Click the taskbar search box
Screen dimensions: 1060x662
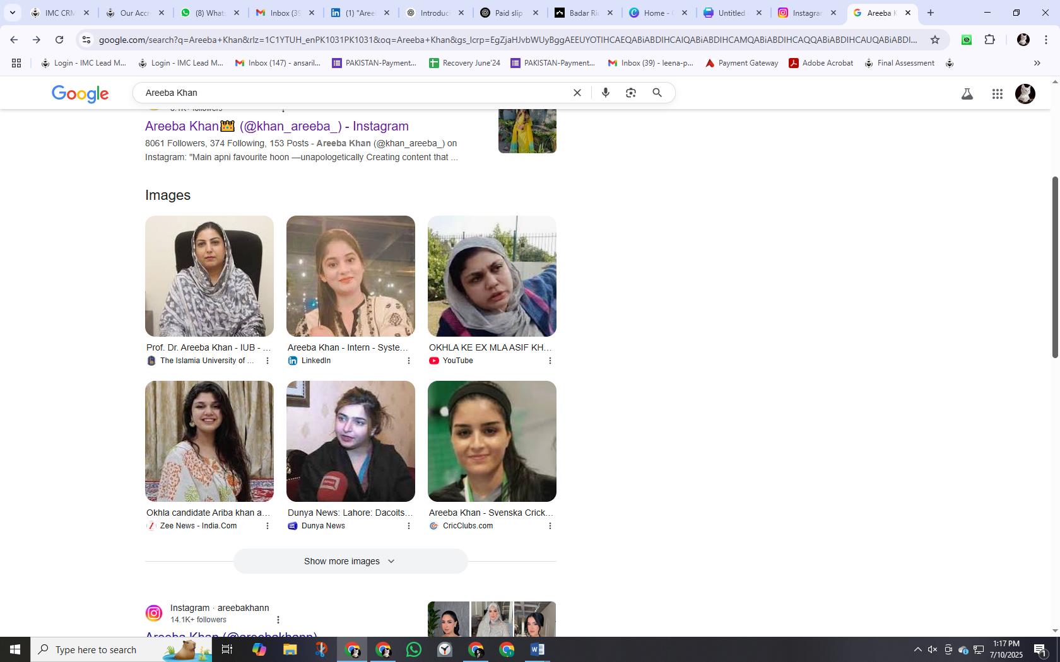point(121,649)
